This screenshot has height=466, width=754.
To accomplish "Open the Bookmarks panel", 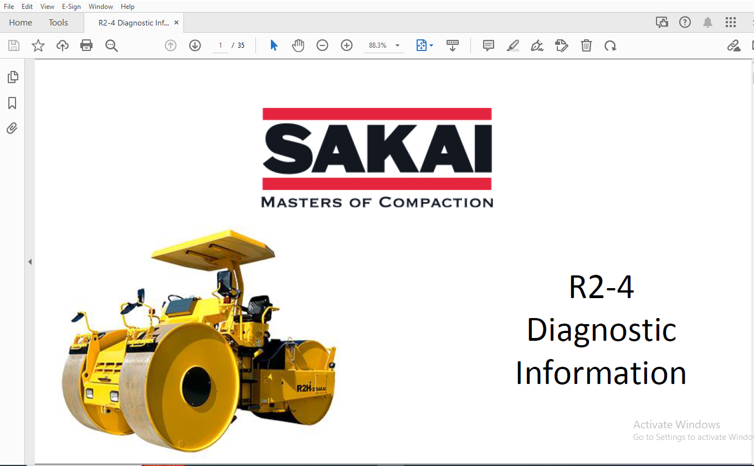I will [x=12, y=103].
